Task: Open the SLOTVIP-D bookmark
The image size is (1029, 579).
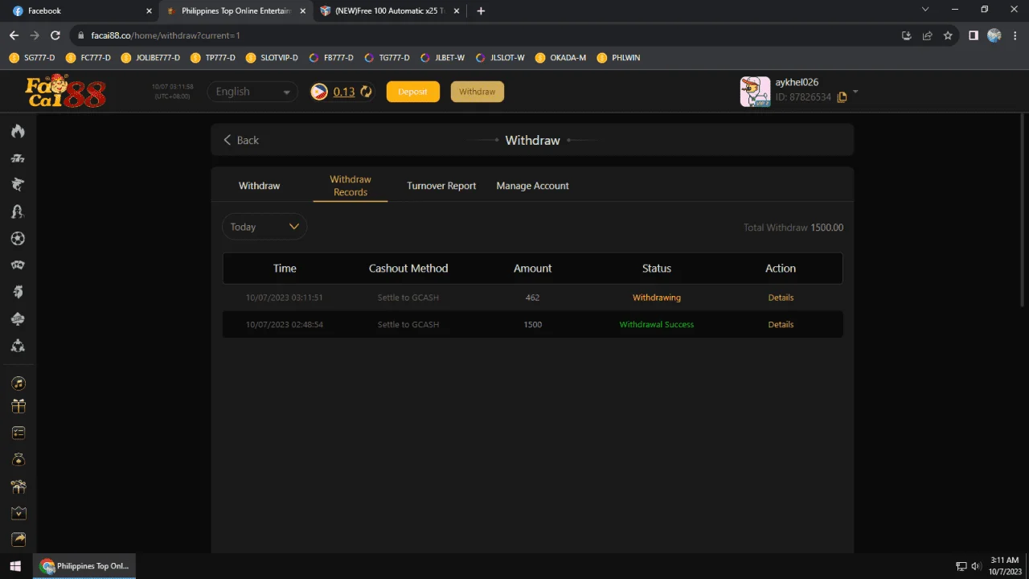Action: (272, 58)
